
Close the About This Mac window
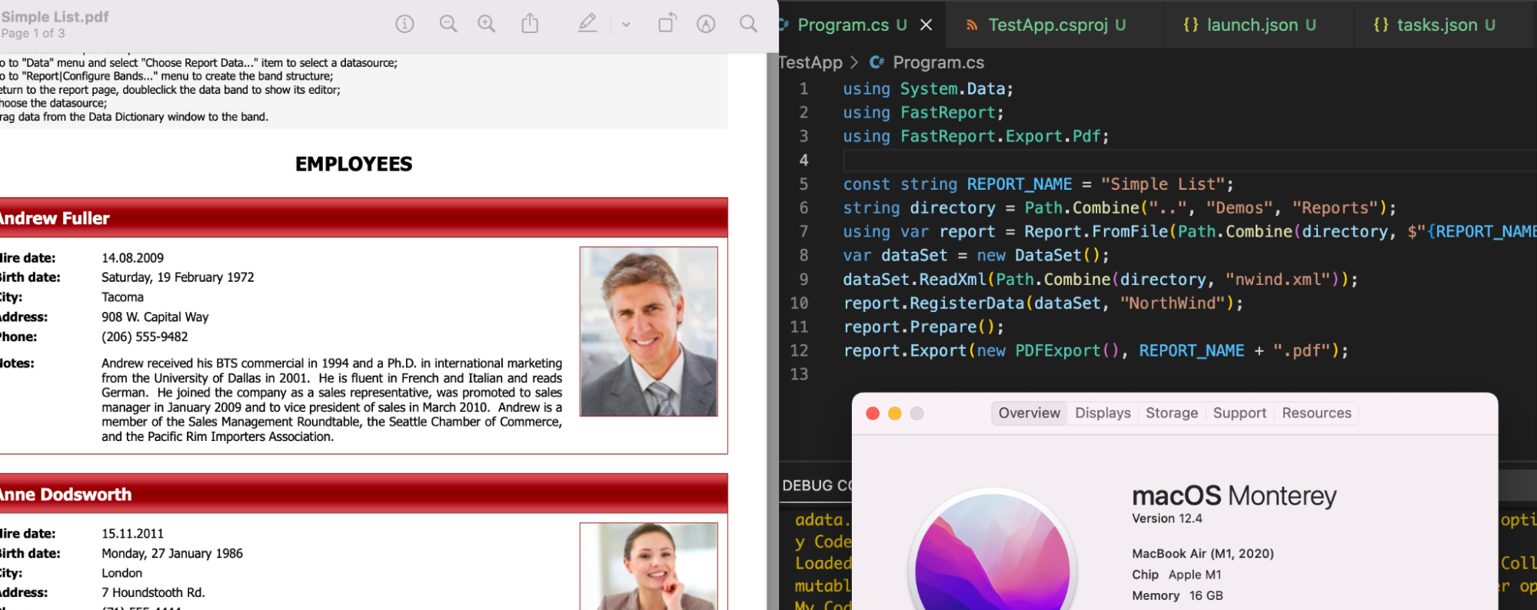873,413
